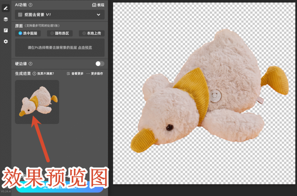The image size is (297, 196).
Task: Click the info icon beside AI功能
Action: (x=30, y=5)
